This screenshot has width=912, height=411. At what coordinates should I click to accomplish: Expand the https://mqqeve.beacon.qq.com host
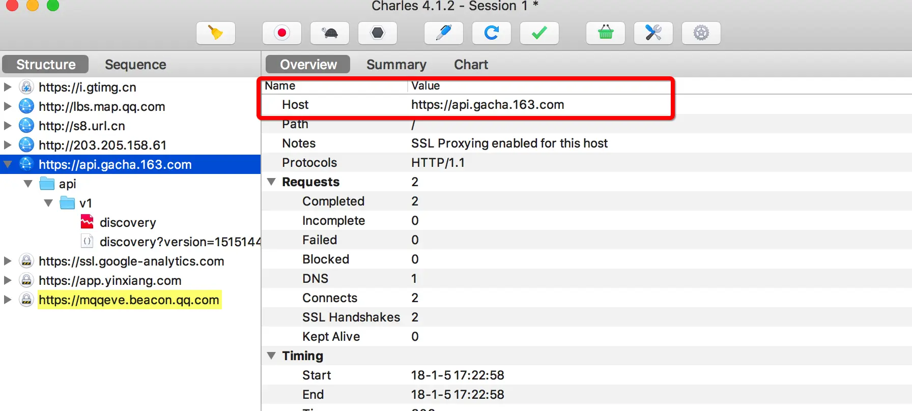click(8, 300)
